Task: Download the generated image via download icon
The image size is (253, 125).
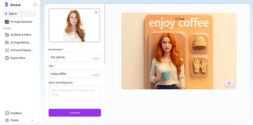Action: [x=229, y=83]
